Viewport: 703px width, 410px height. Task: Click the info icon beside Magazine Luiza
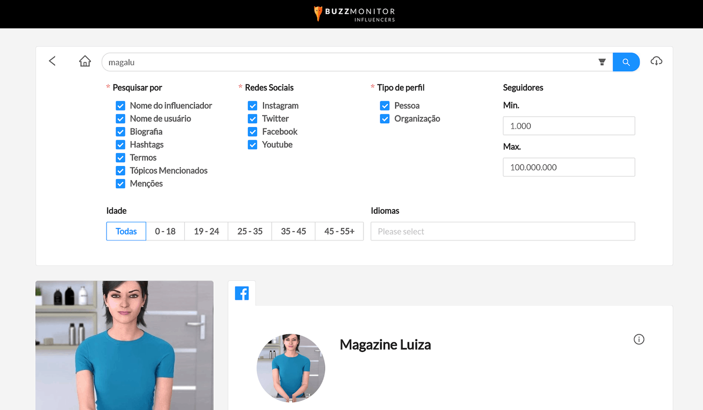[639, 339]
